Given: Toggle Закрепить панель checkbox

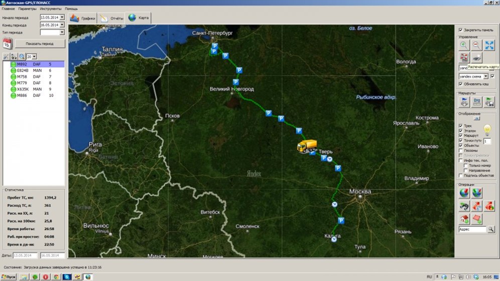Looking at the screenshot, I should 460,30.
